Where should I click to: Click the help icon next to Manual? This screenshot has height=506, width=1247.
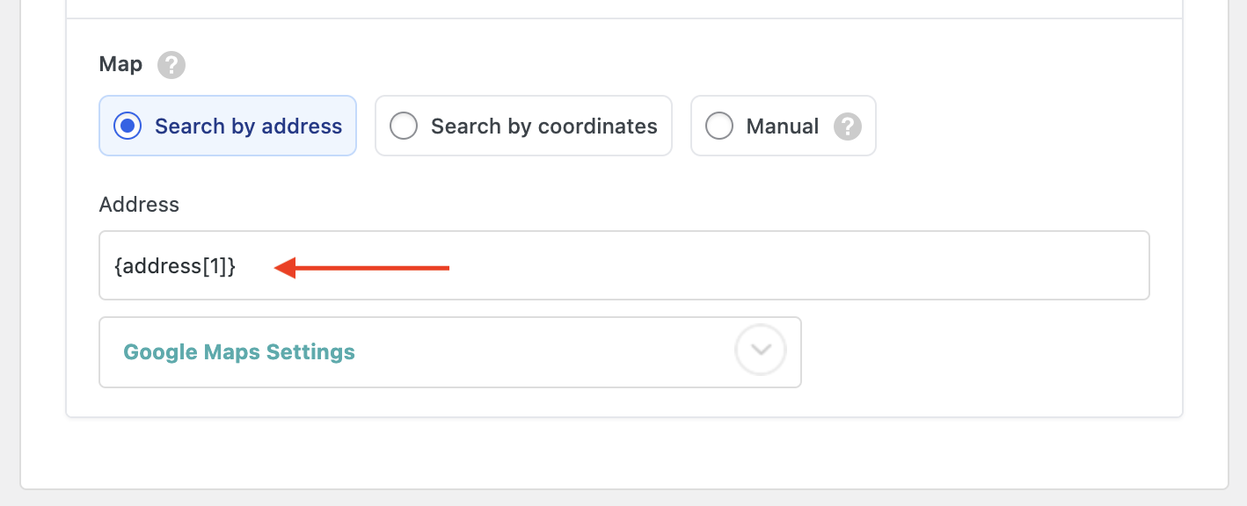pos(848,126)
